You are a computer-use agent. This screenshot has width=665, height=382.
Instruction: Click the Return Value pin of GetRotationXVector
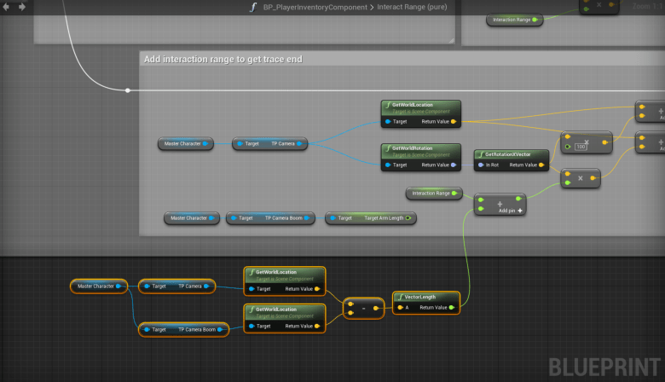542,165
